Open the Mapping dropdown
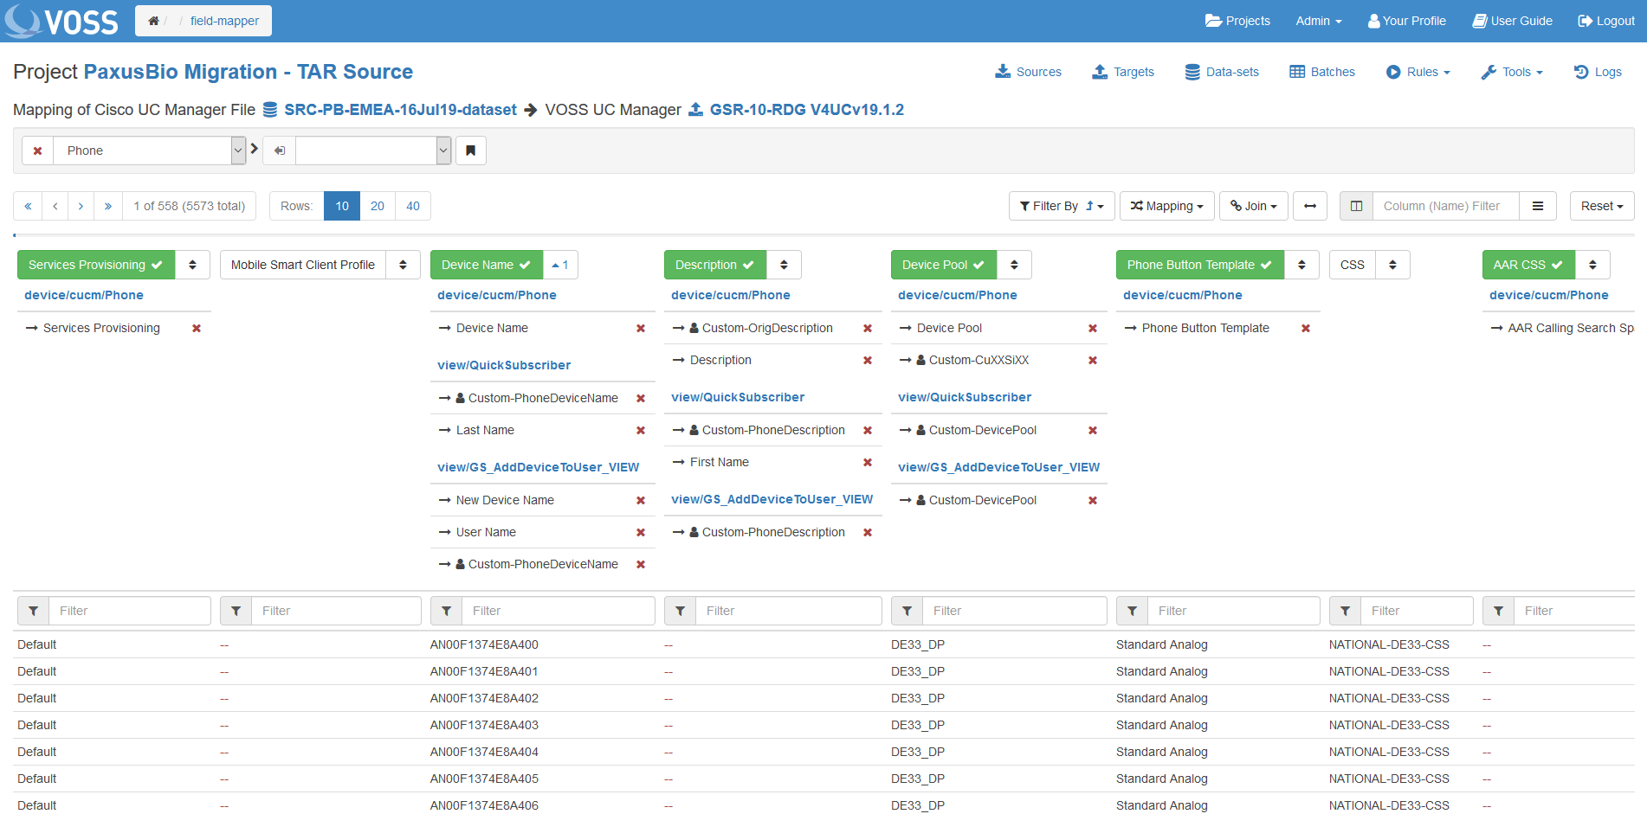This screenshot has height=814, width=1647. (1166, 206)
